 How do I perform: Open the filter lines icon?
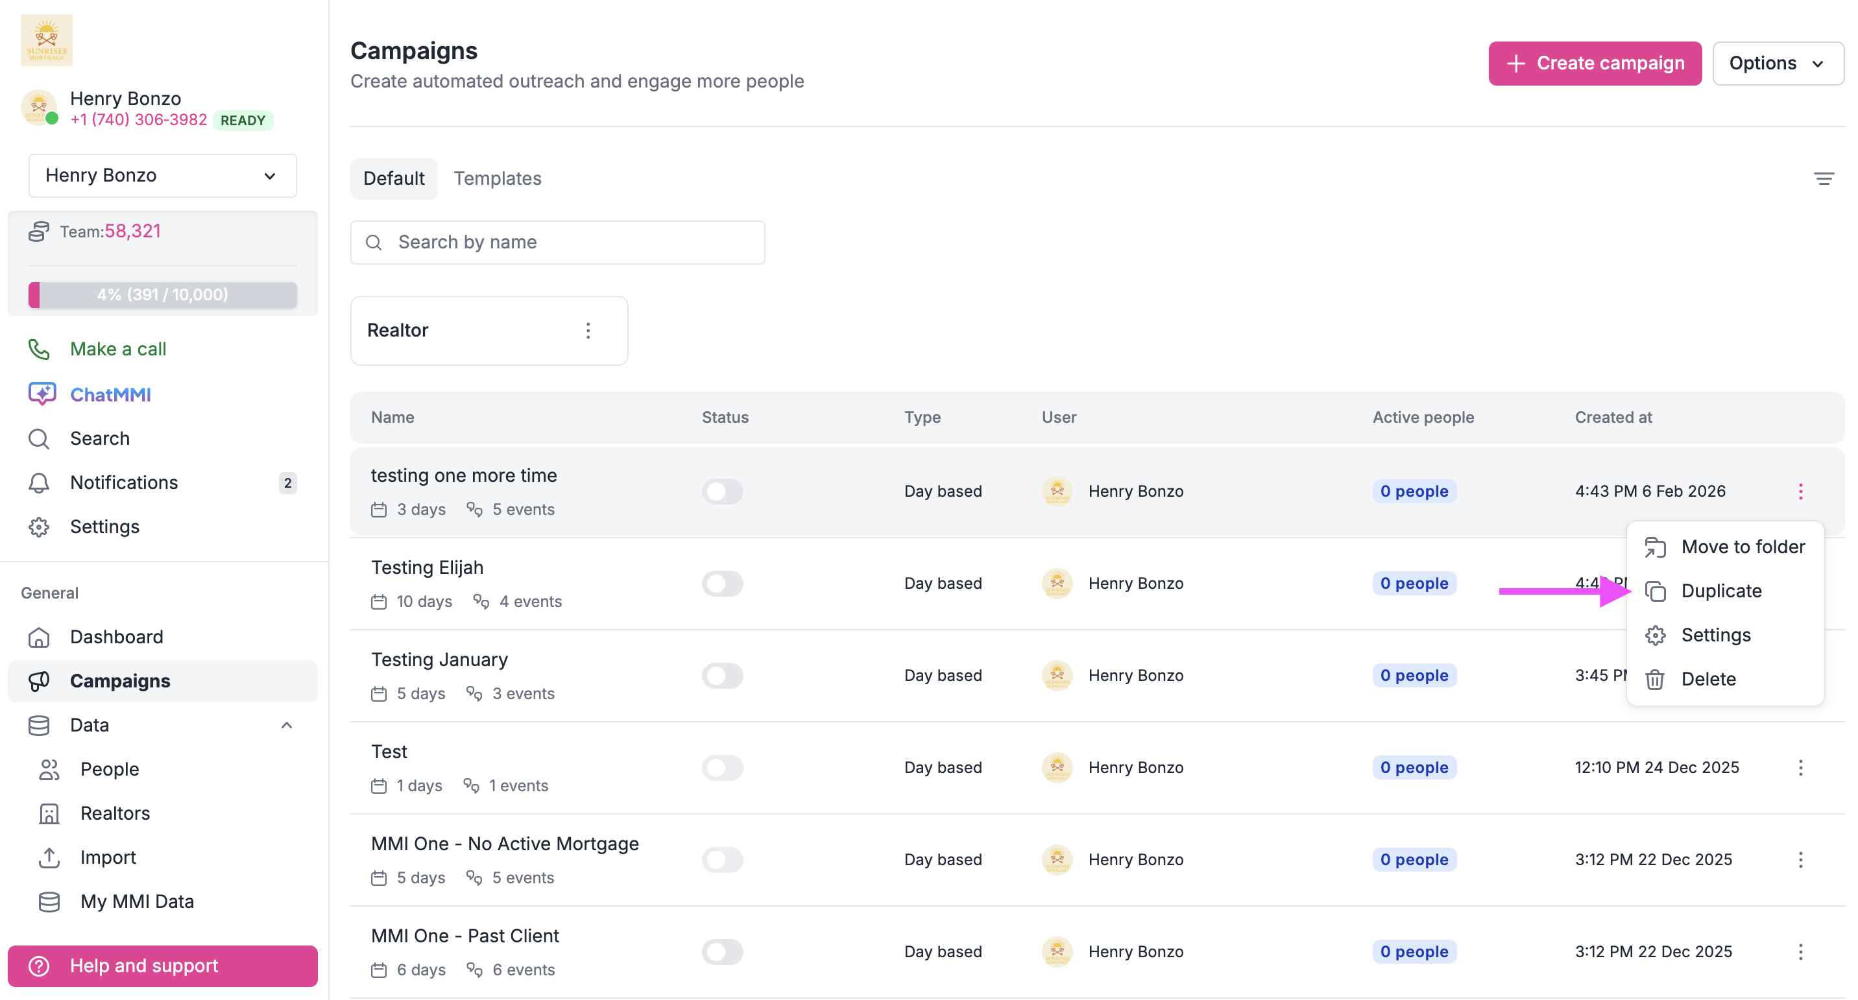(x=1824, y=178)
